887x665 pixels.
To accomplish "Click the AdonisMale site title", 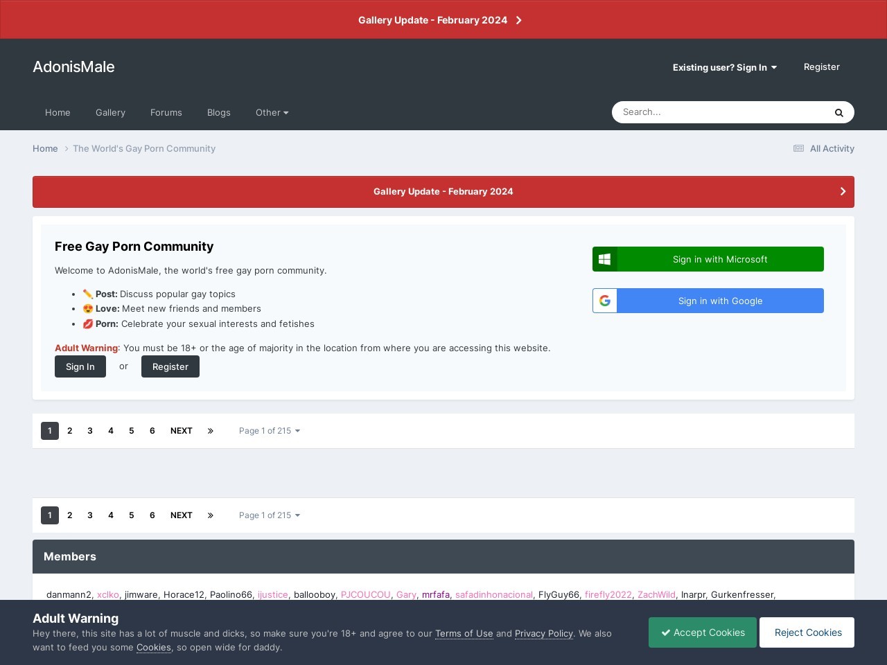I will (73, 66).
